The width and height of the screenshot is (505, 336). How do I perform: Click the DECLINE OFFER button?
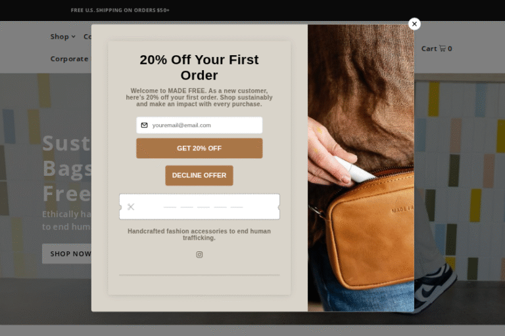pos(199,176)
